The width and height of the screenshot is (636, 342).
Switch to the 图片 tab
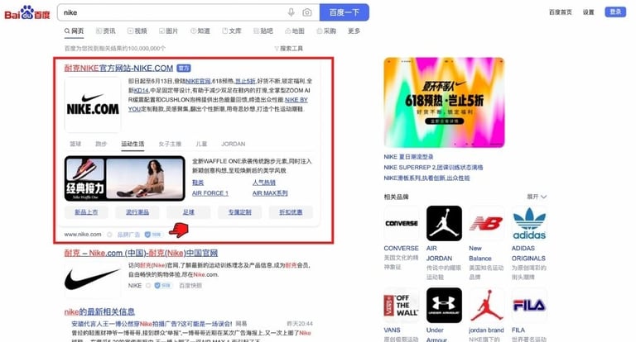[168, 31]
